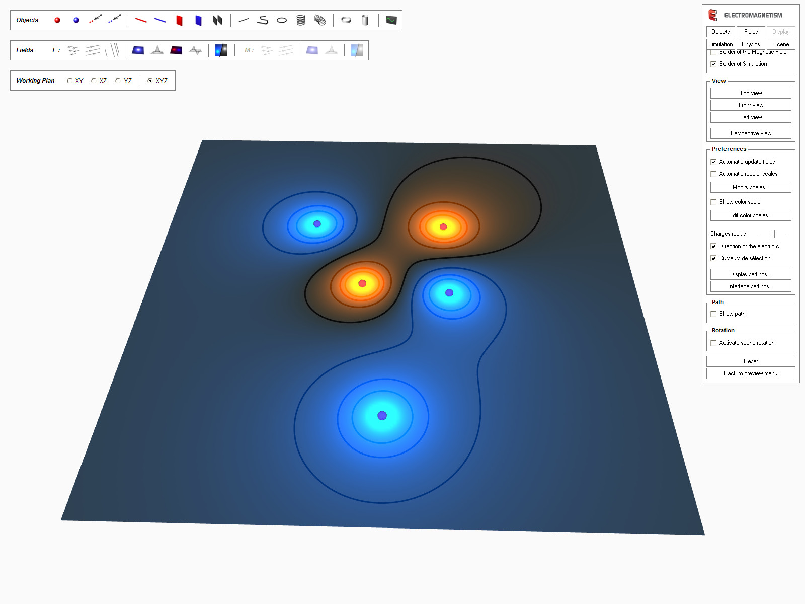Insert a moving positive charge with velocity arrow
The image size is (805, 604).
coord(95,19)
